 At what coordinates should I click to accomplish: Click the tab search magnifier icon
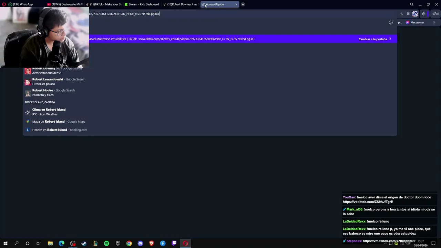coord(412,4)
